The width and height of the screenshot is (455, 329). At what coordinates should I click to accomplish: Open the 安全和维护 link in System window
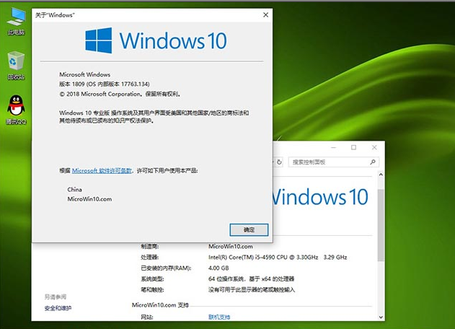coord(58,308)
